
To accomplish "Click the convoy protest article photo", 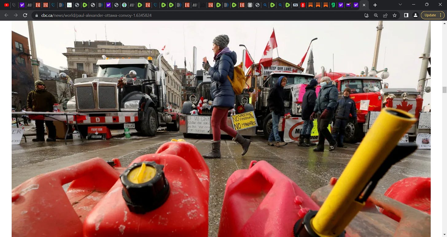I will 221,129.
